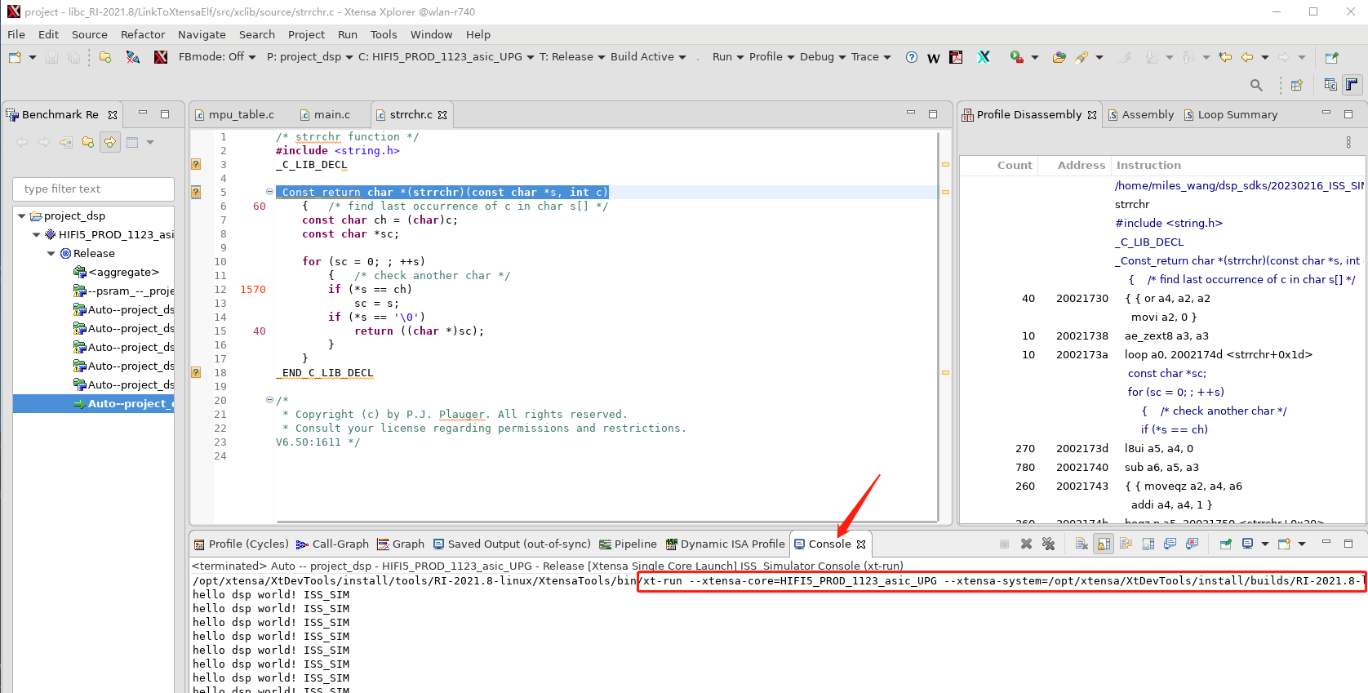
Task: Click the Clear Console icon
Action: pyautogui.click(x=1082, y=544)
